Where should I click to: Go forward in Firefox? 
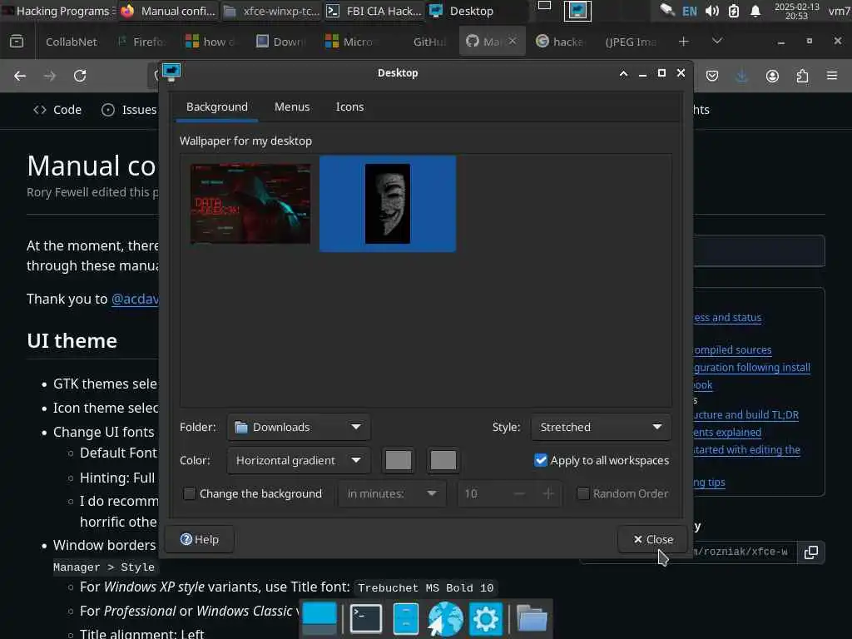[x=50, y=76]
